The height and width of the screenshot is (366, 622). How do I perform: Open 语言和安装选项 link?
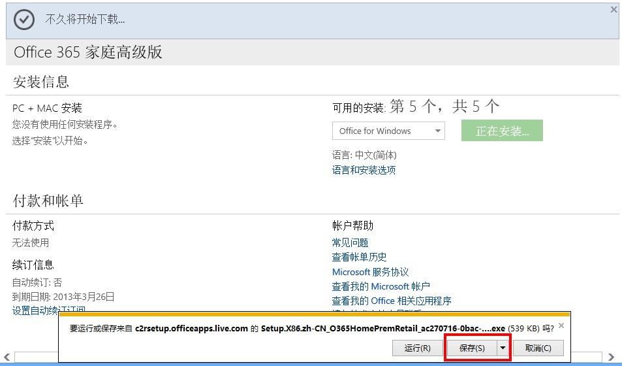coord(364,170)
